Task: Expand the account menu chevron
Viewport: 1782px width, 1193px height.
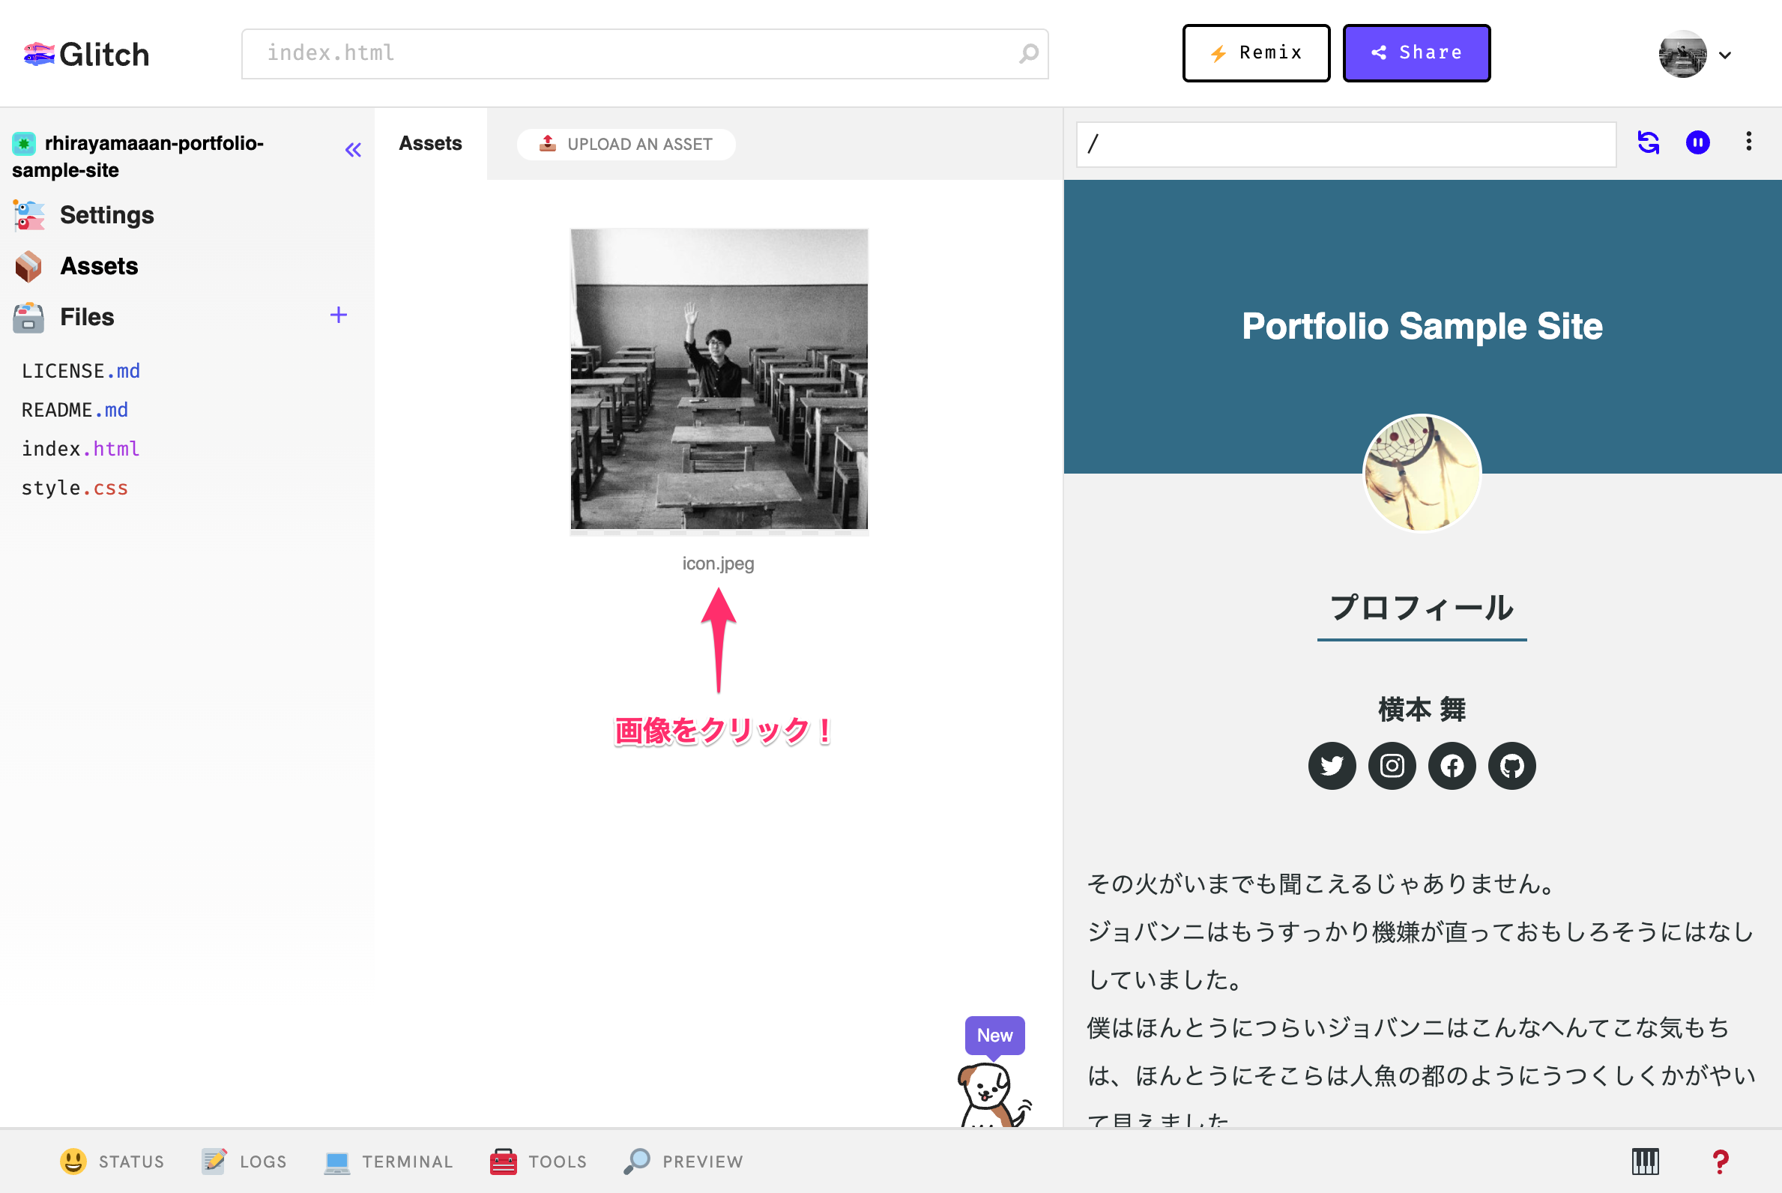Action: click(1725, 55)
